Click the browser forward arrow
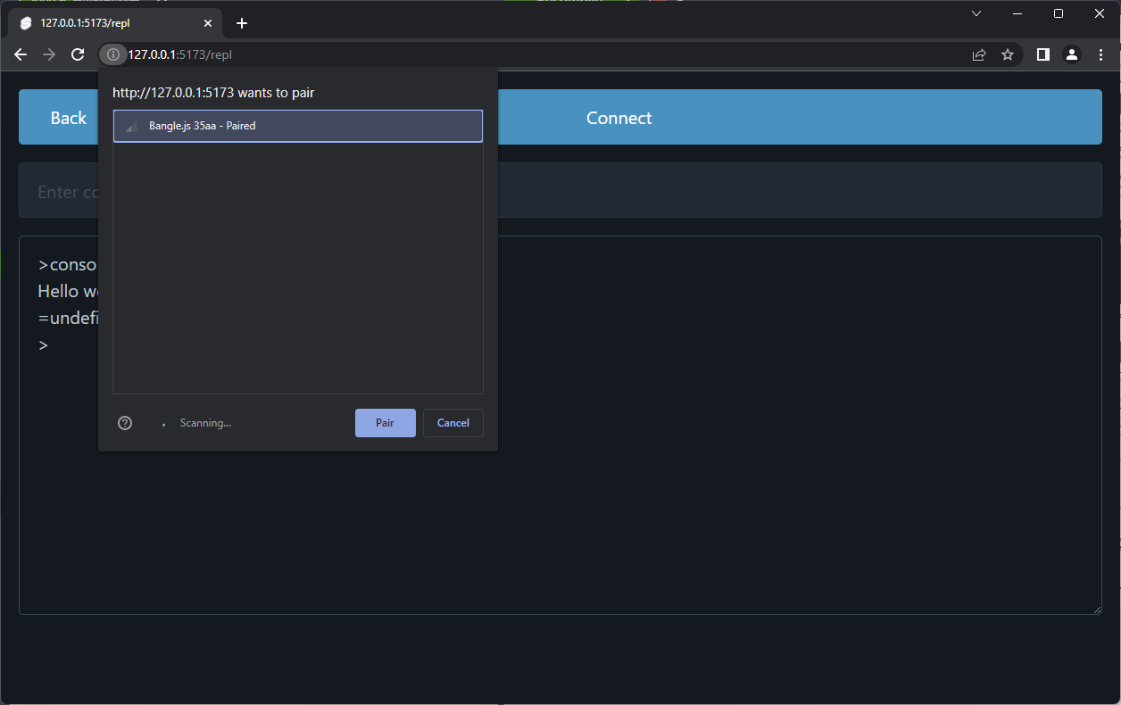 [49, 54]
